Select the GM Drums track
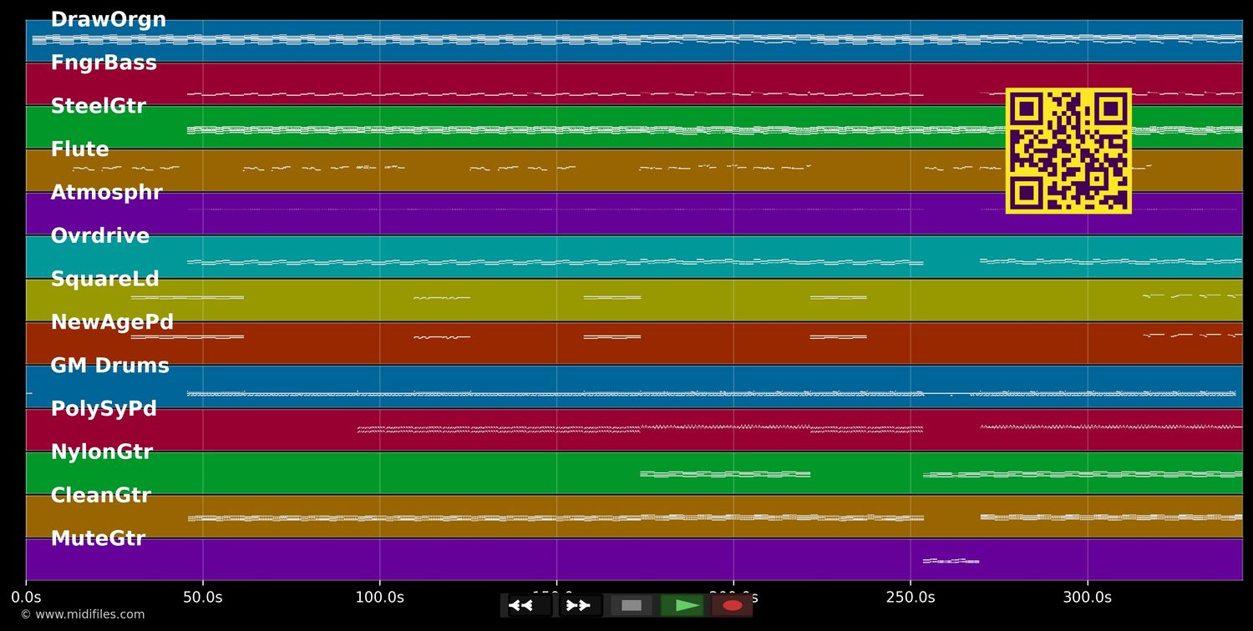The image size is (1253, 631). [110, 365]
